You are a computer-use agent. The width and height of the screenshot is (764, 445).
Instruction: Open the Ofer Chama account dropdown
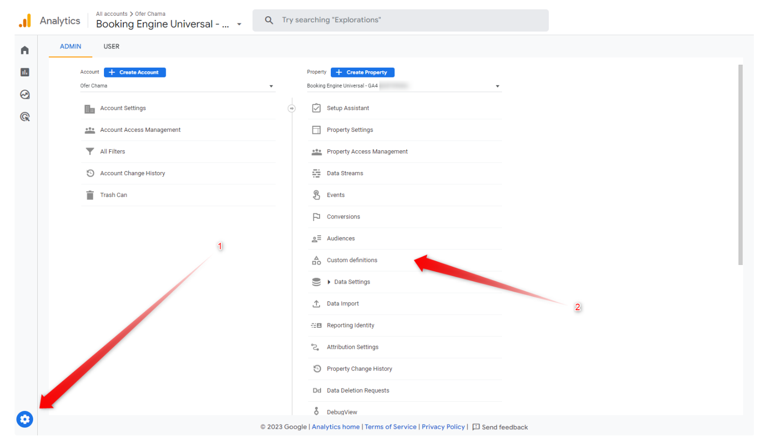point(177,86)
